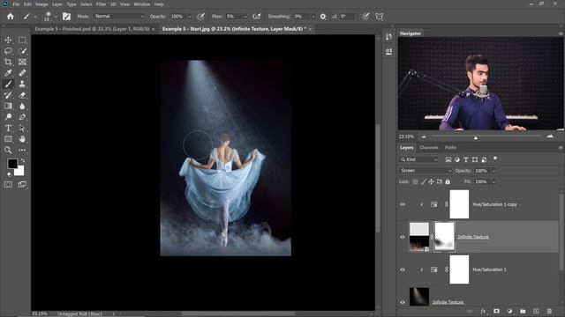This screenshot has width=565, height=317.
Task: Open the layer Fill dropdown
Action: point(493,182)
